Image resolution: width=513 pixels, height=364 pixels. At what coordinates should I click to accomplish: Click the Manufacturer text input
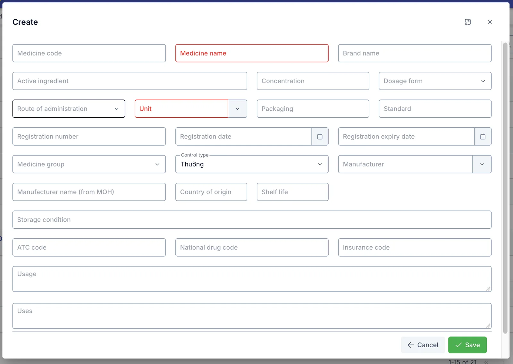point(405,164)
